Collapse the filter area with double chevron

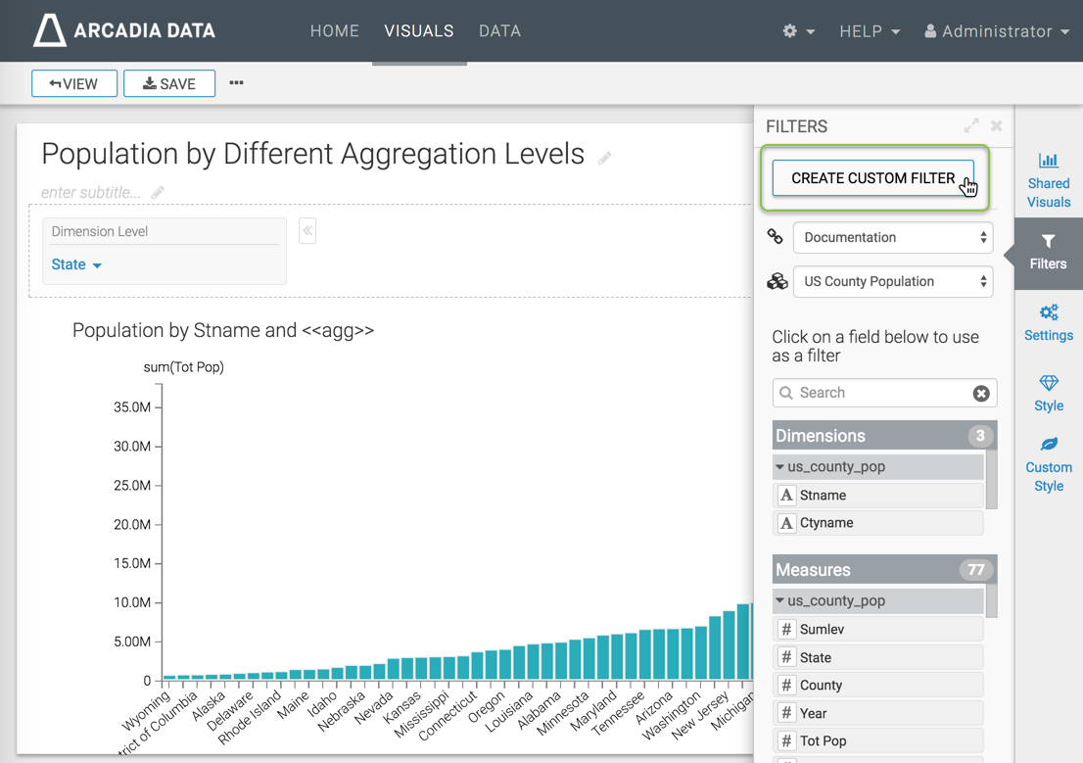[307, 231]
